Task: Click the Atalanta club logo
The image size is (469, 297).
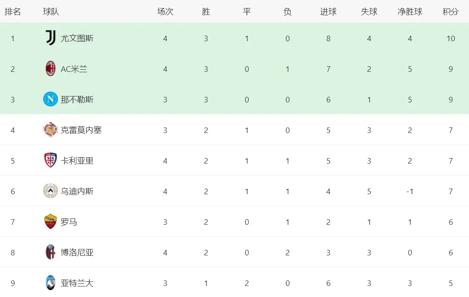Action: pos(51,283)
